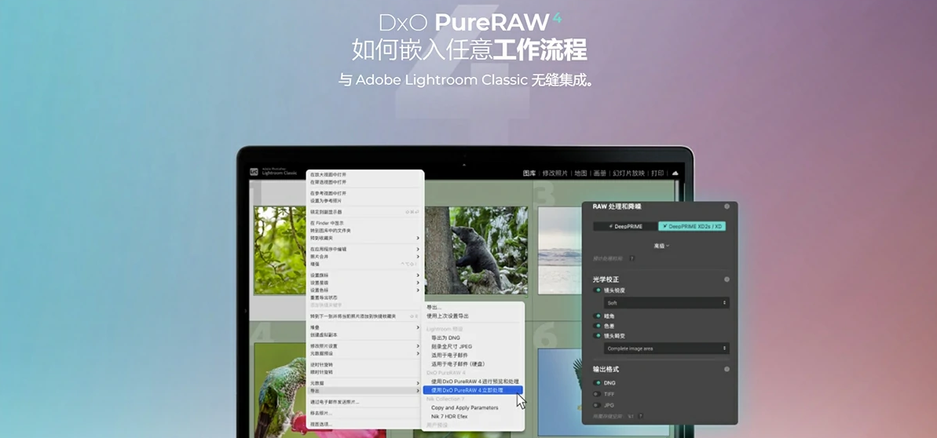Open the Complete image area dropdown

click(666, 348)
